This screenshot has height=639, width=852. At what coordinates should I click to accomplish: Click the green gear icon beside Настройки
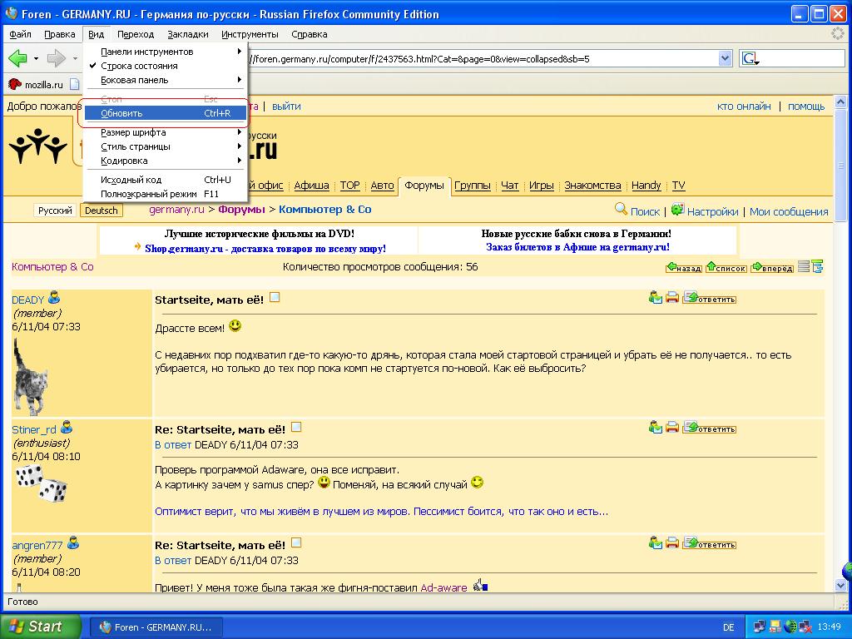coord(677,209)
